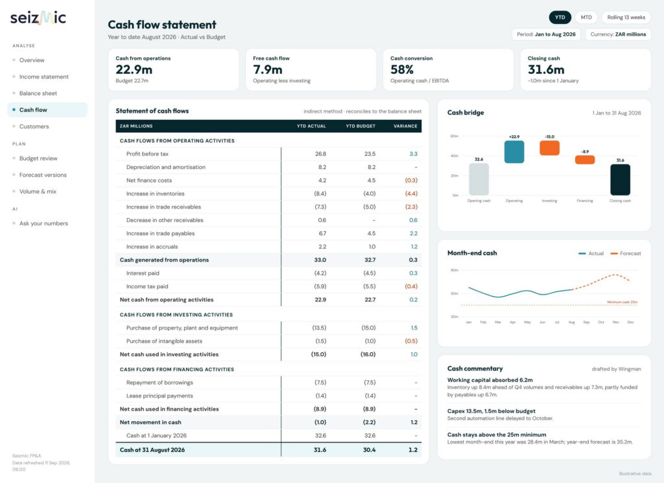Click the Repayment of borrowings row label

coord(160,383)
